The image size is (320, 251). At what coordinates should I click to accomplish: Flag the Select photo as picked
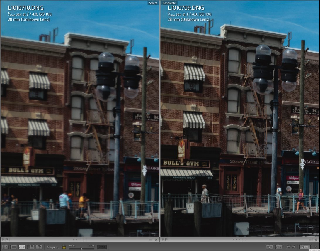pyautogui.click(x=3, y=240)
